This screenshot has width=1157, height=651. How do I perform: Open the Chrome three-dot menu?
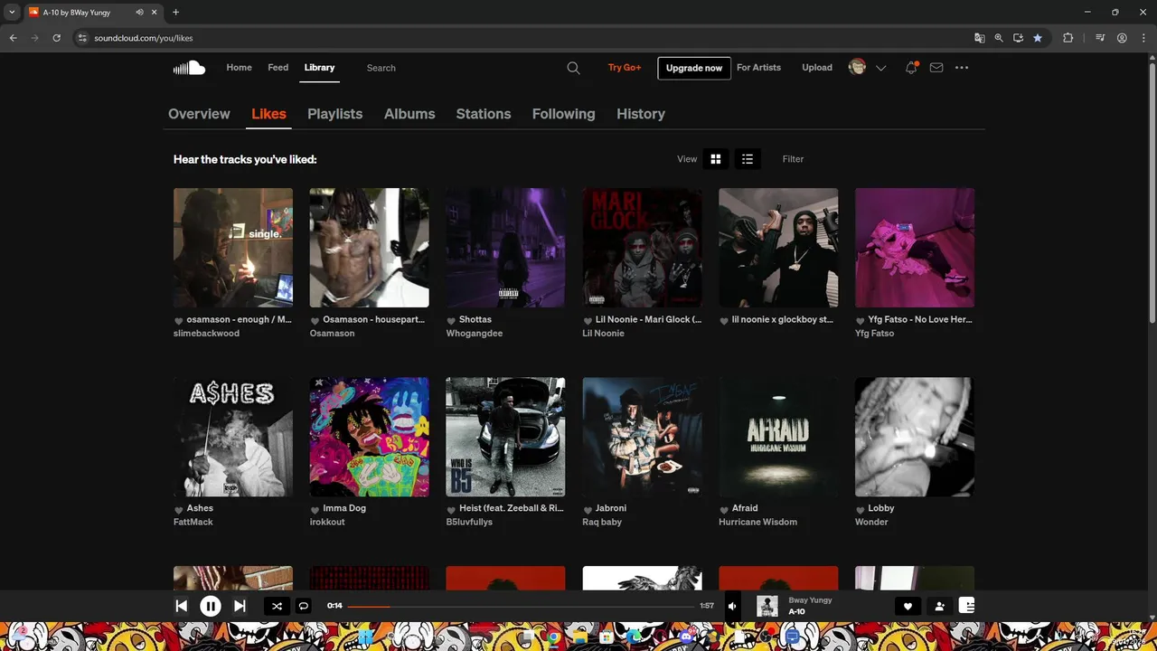[1143, 38]
